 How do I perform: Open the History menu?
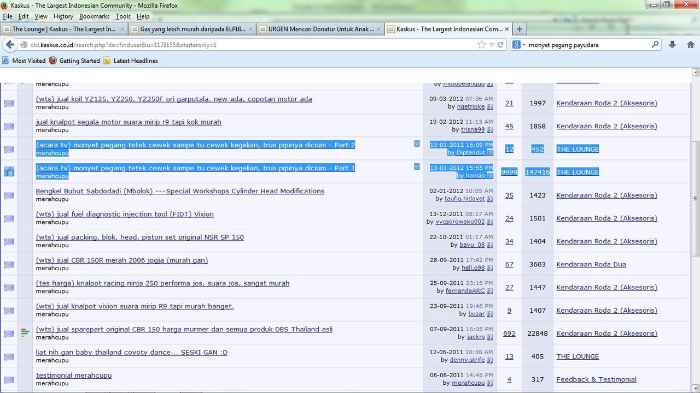click(63, 16)
